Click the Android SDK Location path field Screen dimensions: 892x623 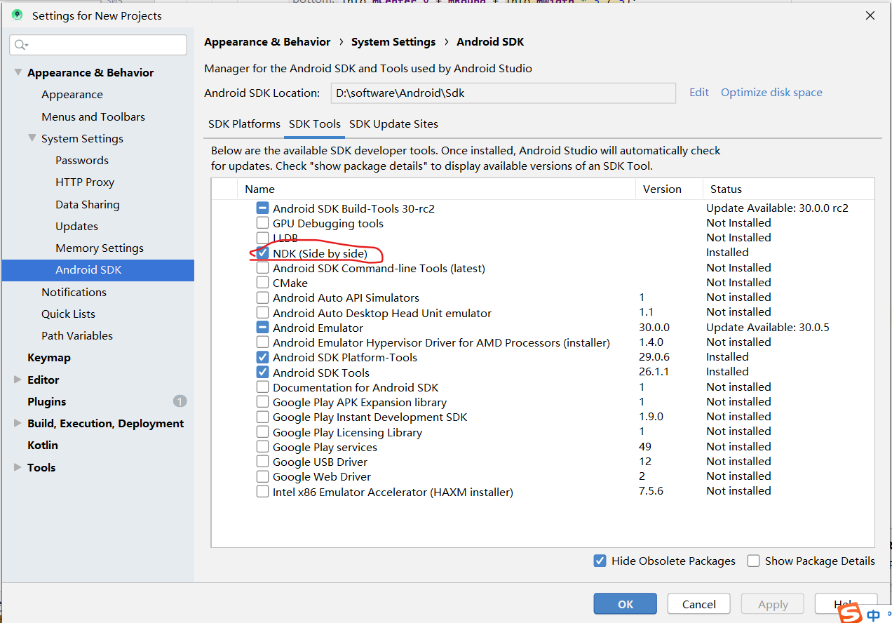click(503, 93)
